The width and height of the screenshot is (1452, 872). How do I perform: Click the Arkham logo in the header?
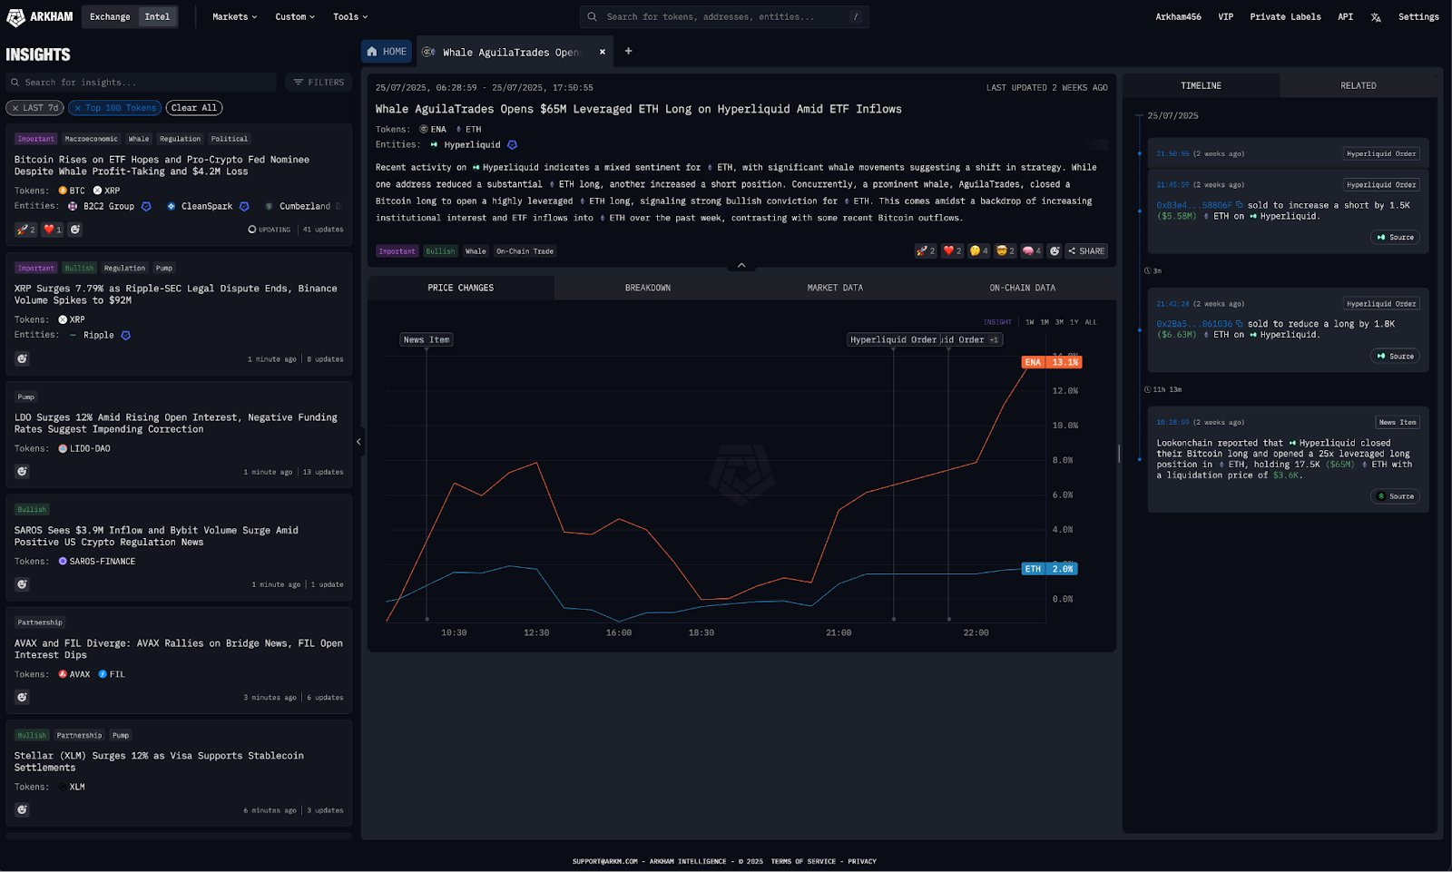pos(40,16)
